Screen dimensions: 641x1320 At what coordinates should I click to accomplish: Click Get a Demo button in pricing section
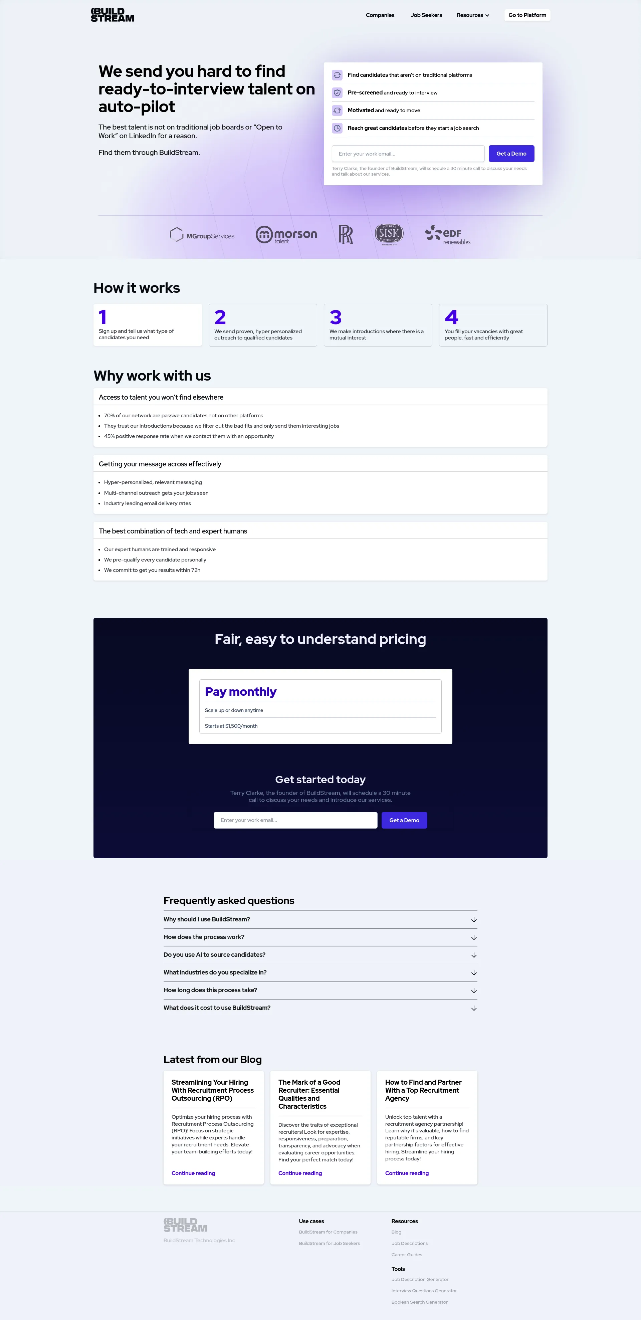[x=404, y=820]
